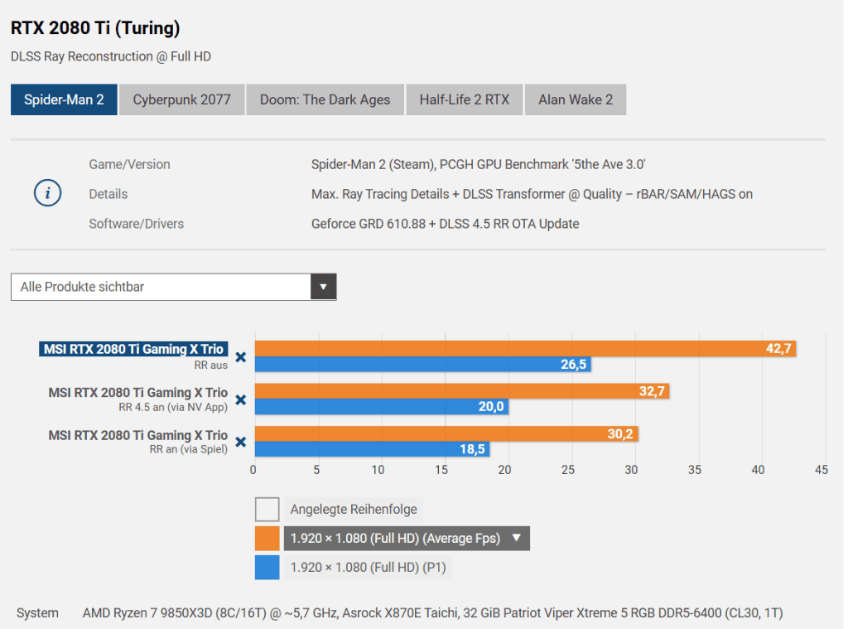Remove the 'RR aus' entry with its X

241,357
